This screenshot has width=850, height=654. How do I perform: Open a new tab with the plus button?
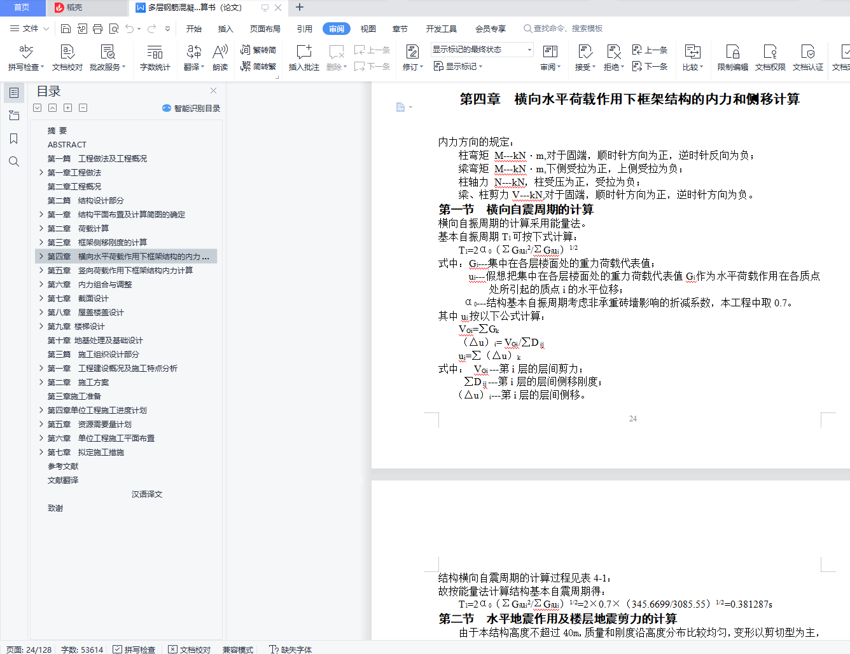point(300,8)
